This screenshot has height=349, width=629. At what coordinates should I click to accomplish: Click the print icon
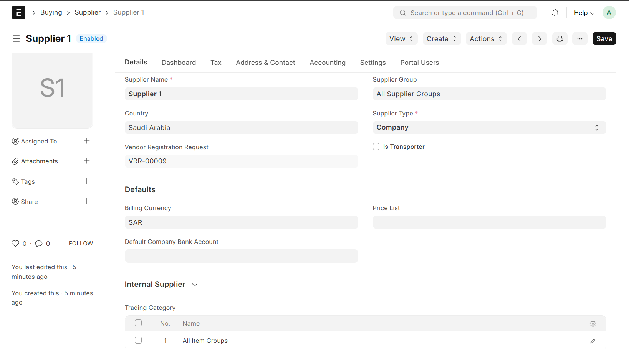coord(559,39)
